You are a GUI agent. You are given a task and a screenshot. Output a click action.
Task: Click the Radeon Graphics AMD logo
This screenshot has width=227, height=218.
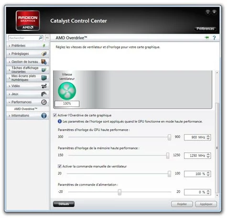coord(28,21)
